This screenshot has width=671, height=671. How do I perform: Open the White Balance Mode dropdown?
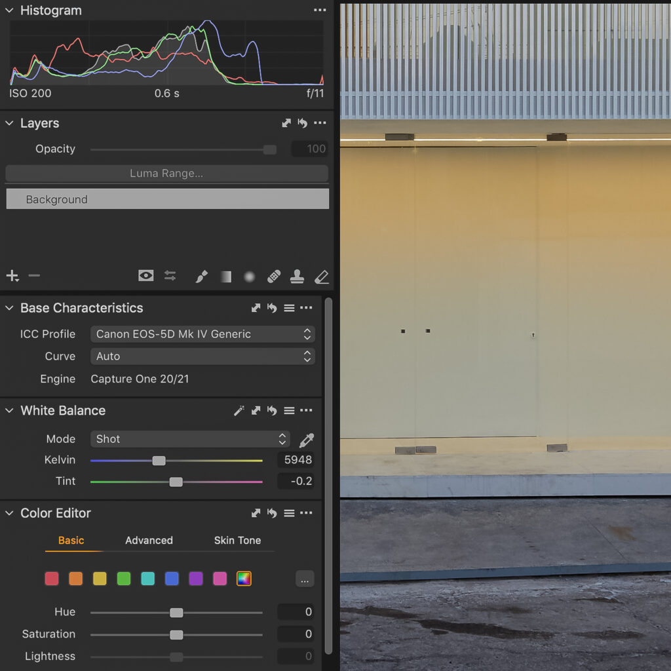click(190, 439)
